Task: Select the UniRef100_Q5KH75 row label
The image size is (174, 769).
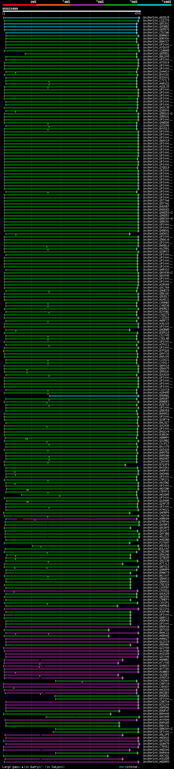Action: [156, 369]
